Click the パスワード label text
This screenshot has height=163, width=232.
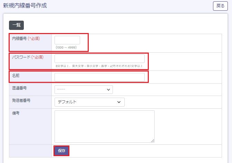tap(21, 57)
